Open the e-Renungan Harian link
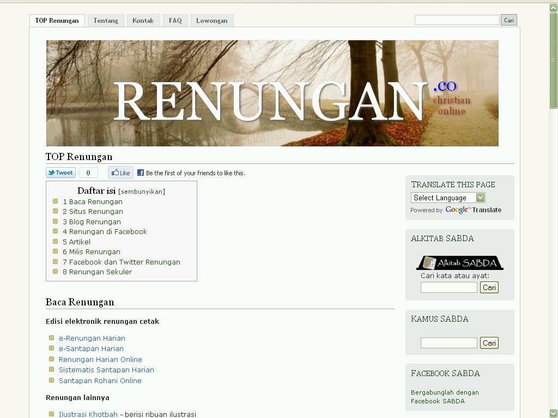This screenshot has height=418, width=558. point(92,338)
